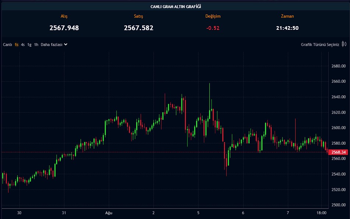Click the 'Daha fazlası' text label
This screenshot has width=350, height=219.
(x=51, y=45)
